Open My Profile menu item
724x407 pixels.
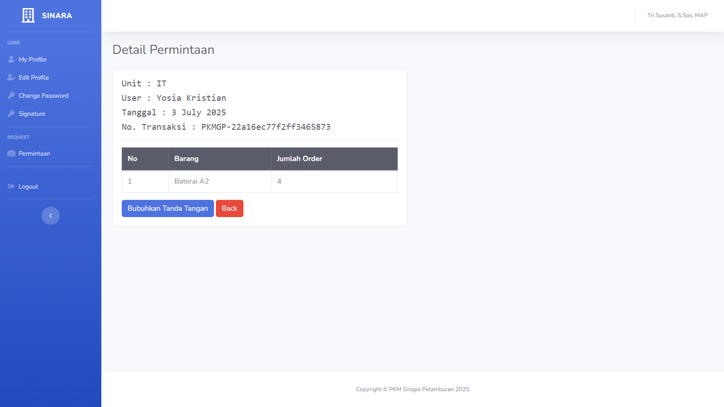click(33, 59)
